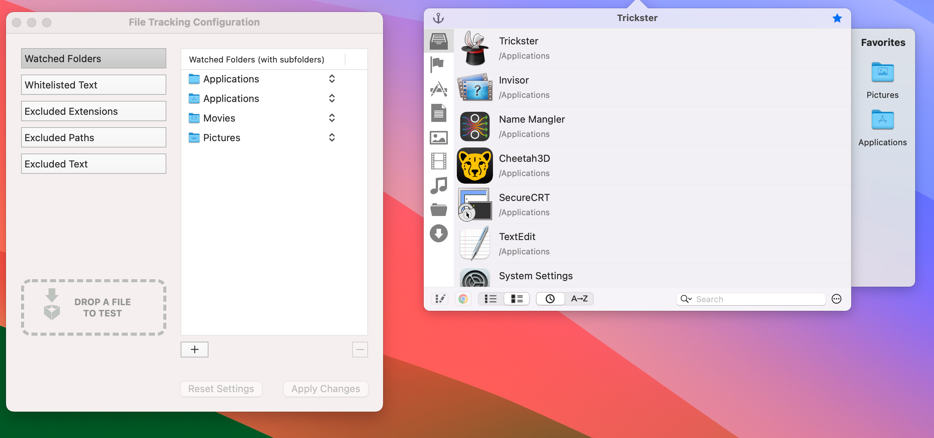The image size is (934, 438).
Task: Expand the Movies folder sort arrows
Action: coord(331,118)
